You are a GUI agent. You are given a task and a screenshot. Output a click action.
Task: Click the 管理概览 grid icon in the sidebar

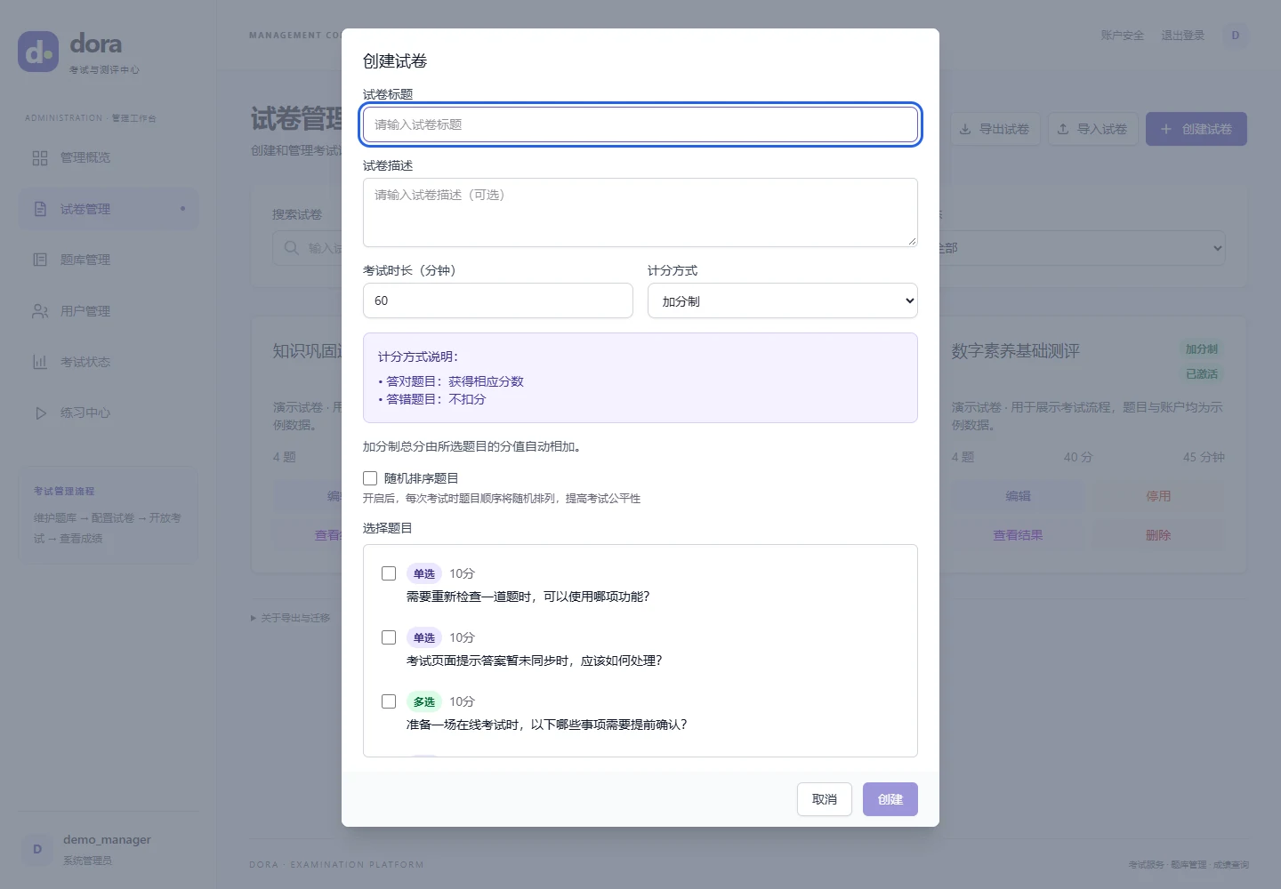(40, 158)
